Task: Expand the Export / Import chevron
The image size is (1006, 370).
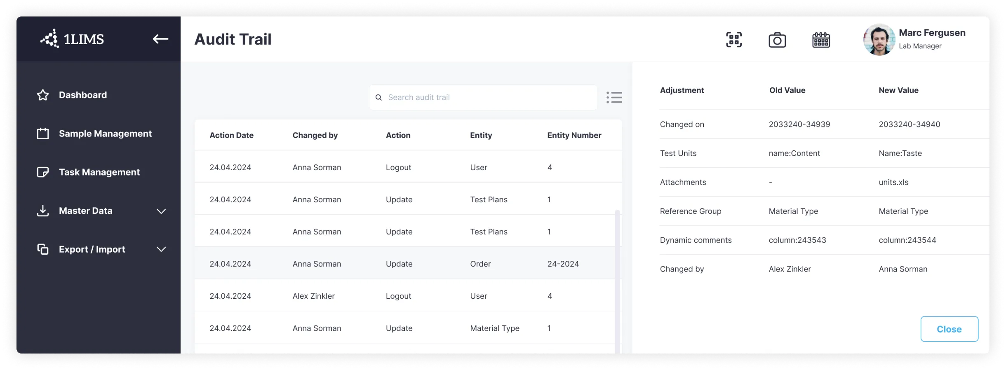Action: point(161,249)
